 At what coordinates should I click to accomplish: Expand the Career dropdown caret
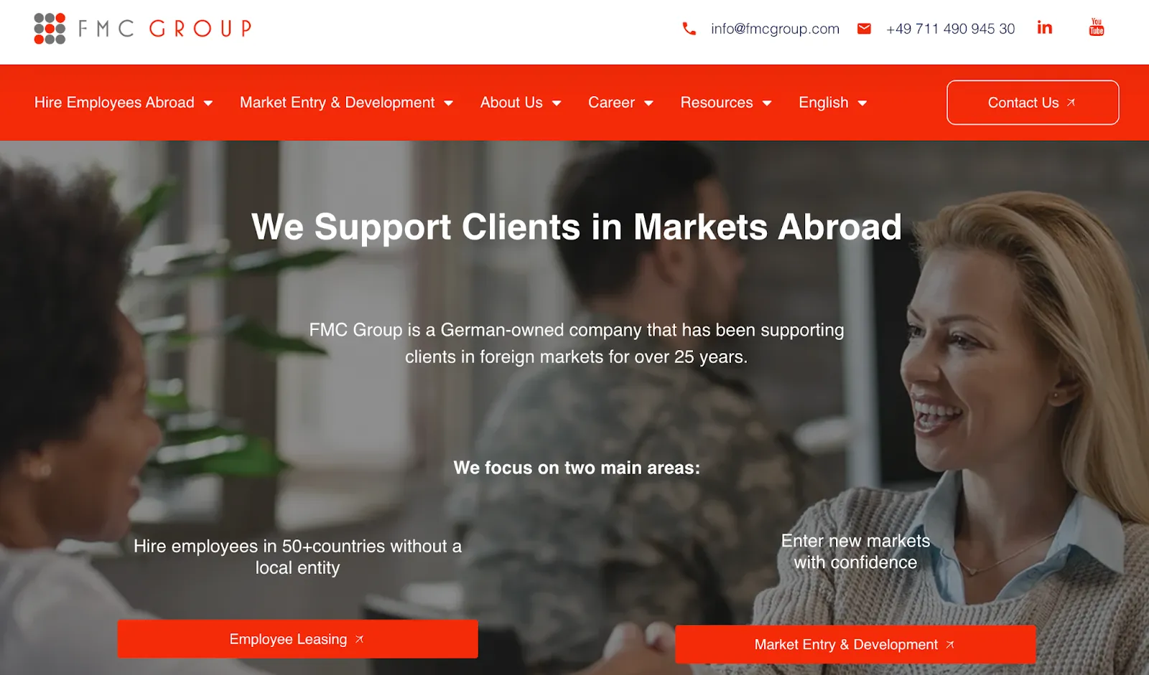pyautogui.click(x=648, y=103)
